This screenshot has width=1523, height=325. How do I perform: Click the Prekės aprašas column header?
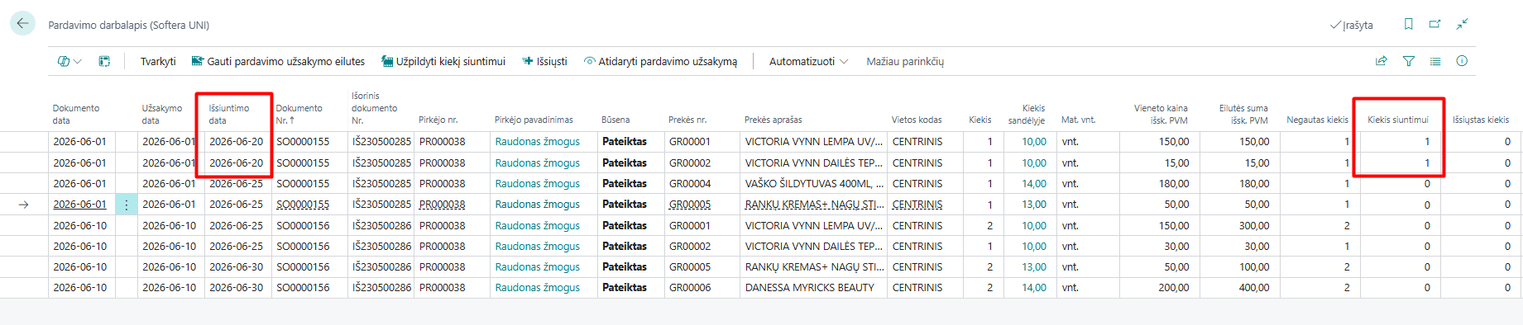tap(773, 120)
